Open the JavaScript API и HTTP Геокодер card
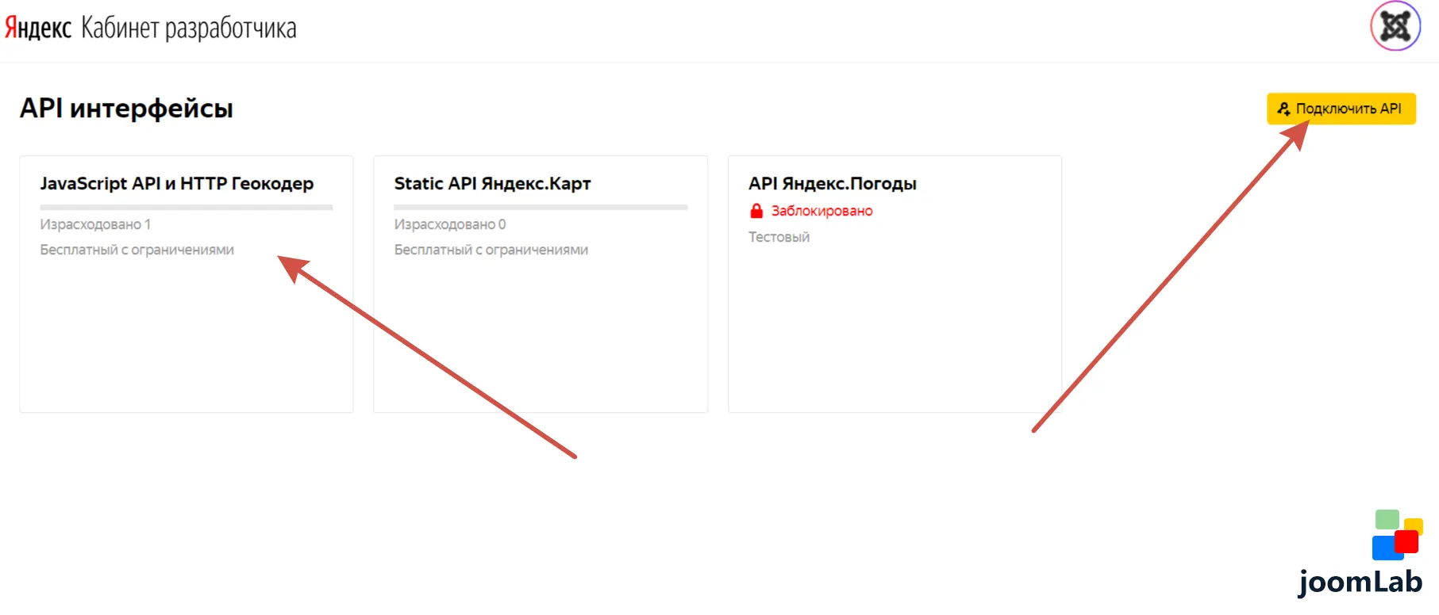This screenshot has width=1439, height=615. point(187,284)
